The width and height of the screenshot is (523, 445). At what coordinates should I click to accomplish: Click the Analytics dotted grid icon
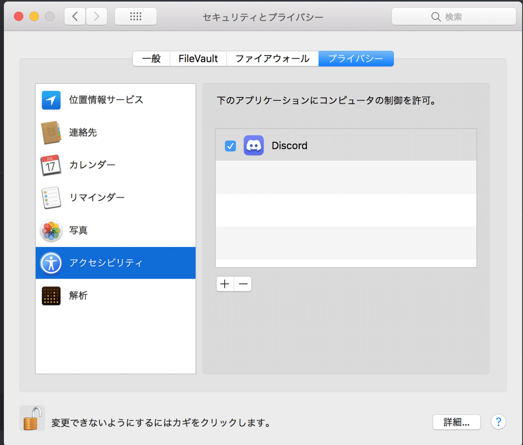tap(51, 295)
